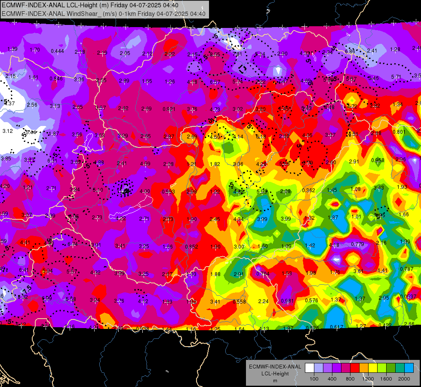Click the LCL-Height title line at top
This screenshot has width=421, height=387.
[x=90, y=5]
